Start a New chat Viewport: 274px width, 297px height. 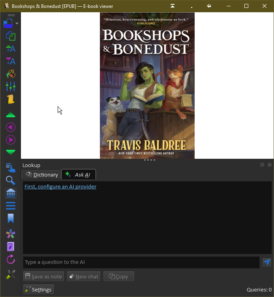(x=84, y=276)
